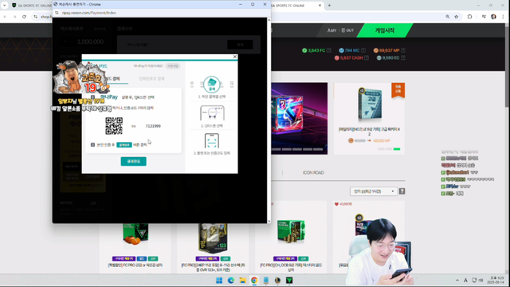Select the second payment tab in dialog

[151, 79]
